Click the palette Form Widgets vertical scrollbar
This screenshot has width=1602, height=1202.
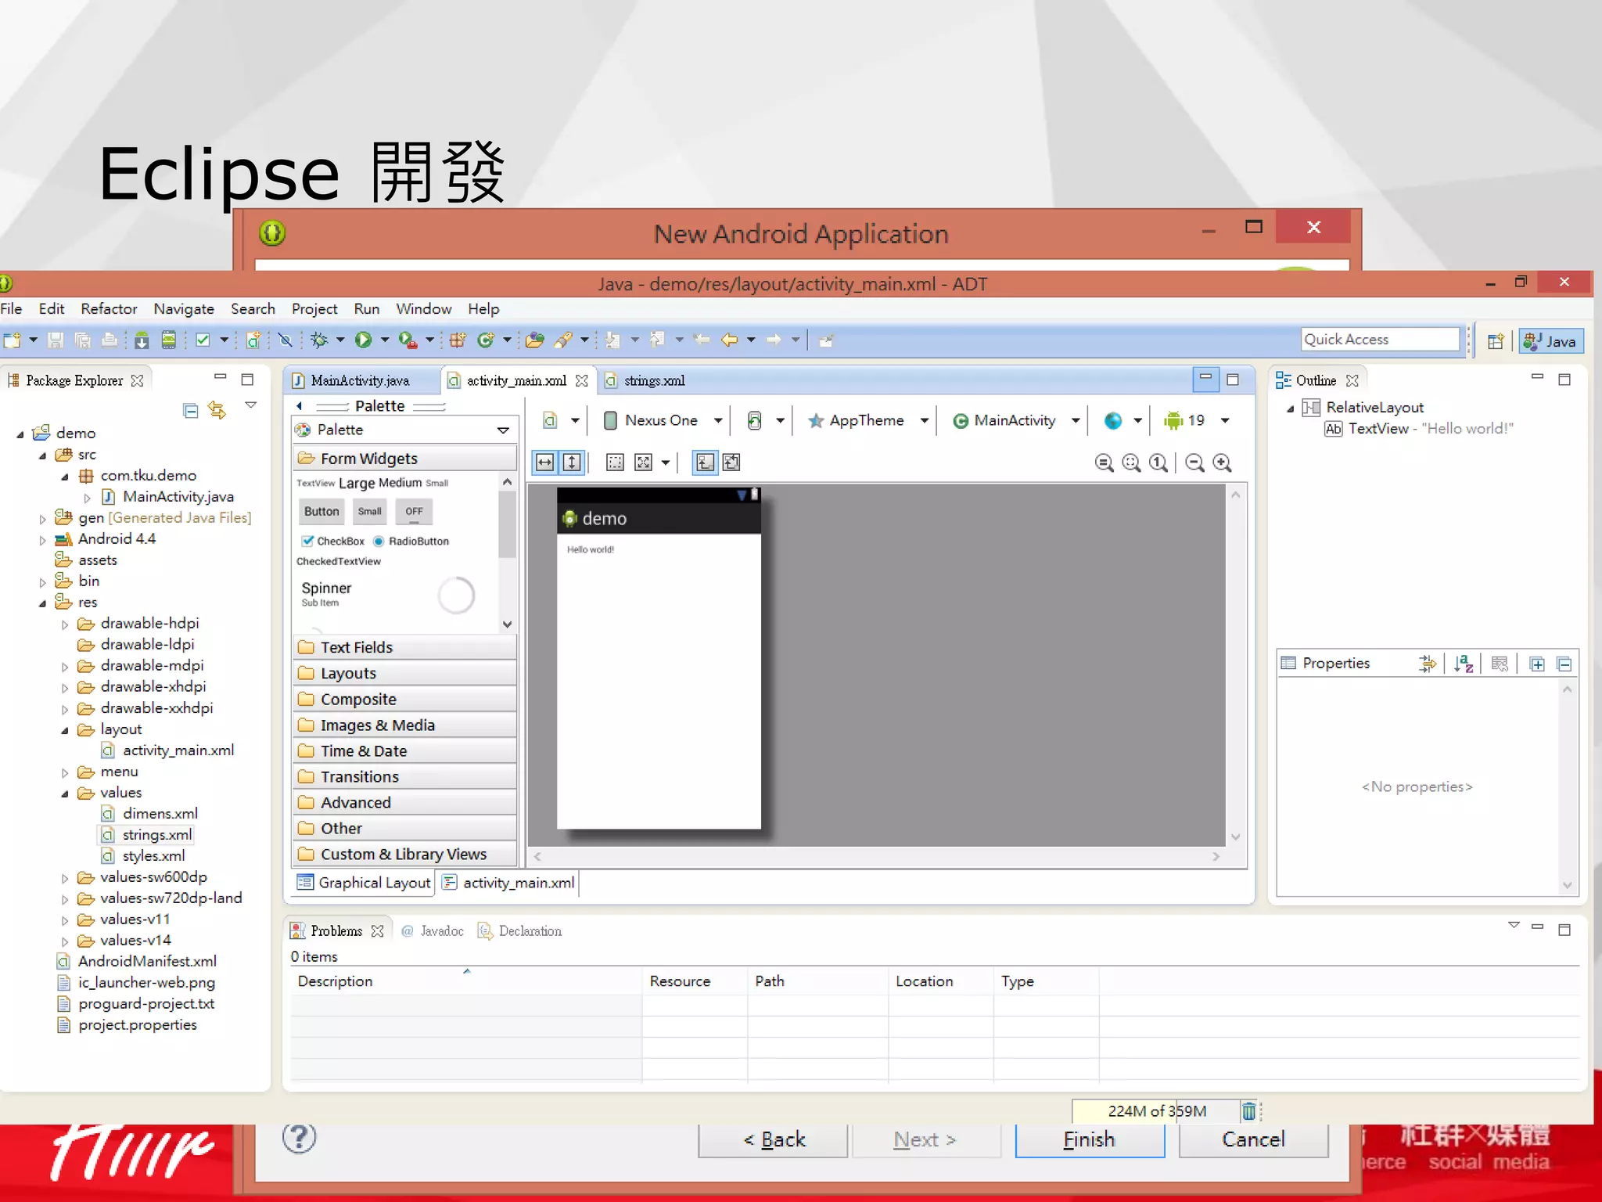coord(507,552)
